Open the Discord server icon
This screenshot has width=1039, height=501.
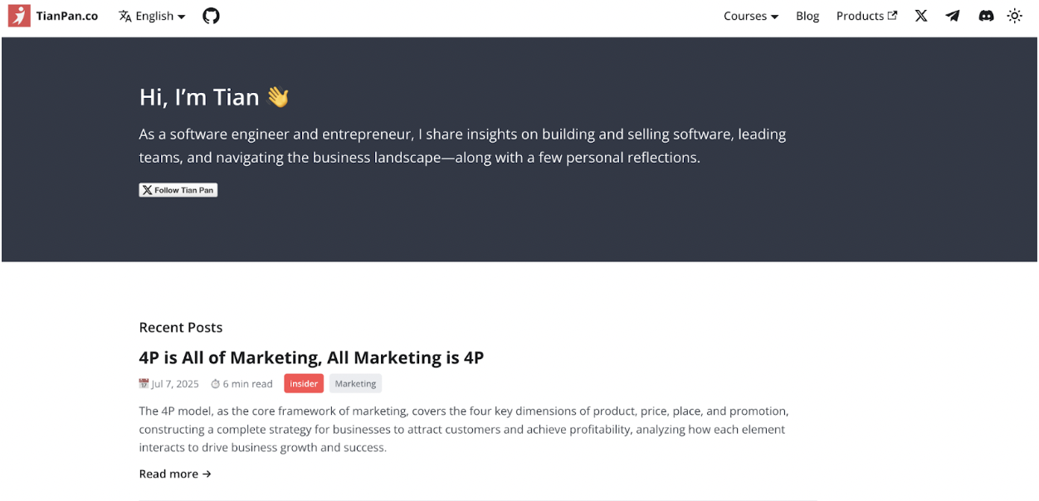pos(986,16)
